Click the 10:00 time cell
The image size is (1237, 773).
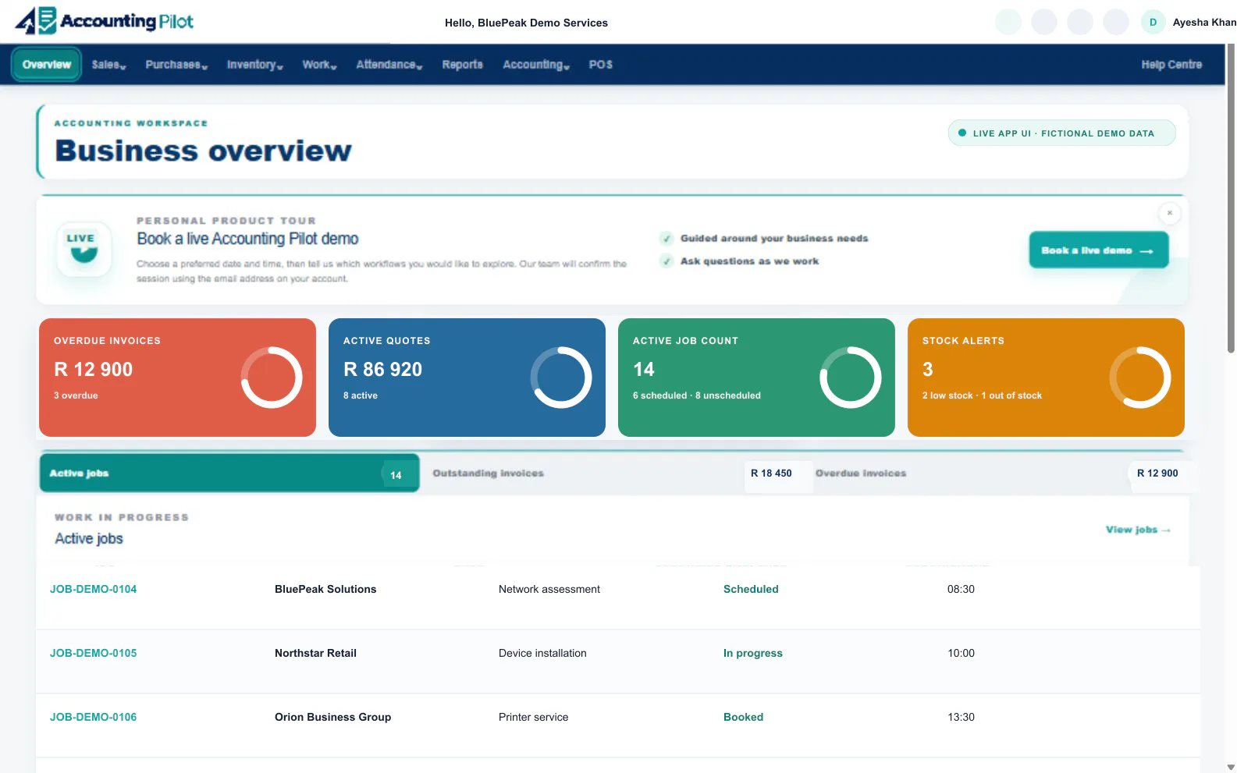[961, 653]
